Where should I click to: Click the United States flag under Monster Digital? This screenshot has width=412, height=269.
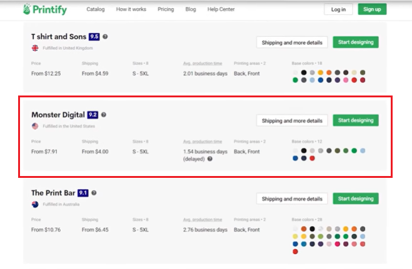35,126
